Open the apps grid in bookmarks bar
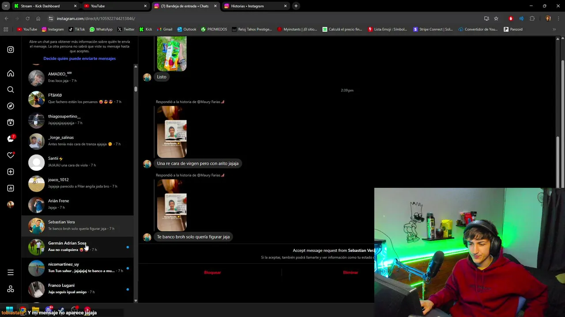Screen dimensions: 565x317 [6, 29]
